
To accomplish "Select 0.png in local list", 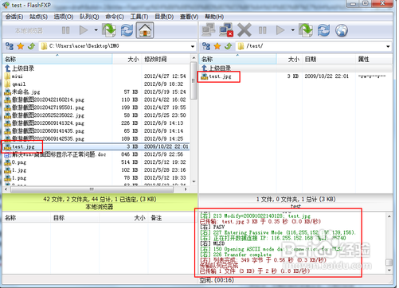I will pyautogui.click(x=15, y=162).
